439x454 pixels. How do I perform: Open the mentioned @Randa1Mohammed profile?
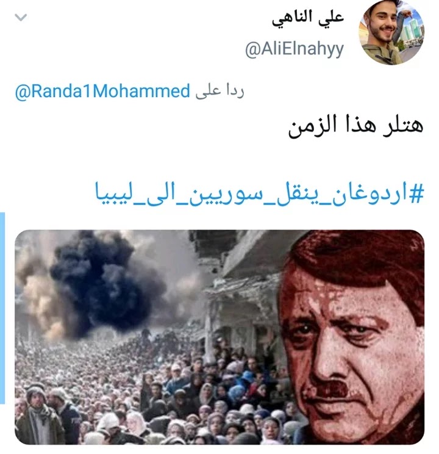click(x=102, y=92)
